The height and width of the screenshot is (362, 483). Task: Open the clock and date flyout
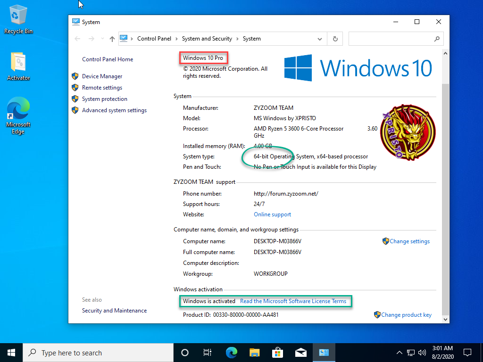[x=442, y=353]
